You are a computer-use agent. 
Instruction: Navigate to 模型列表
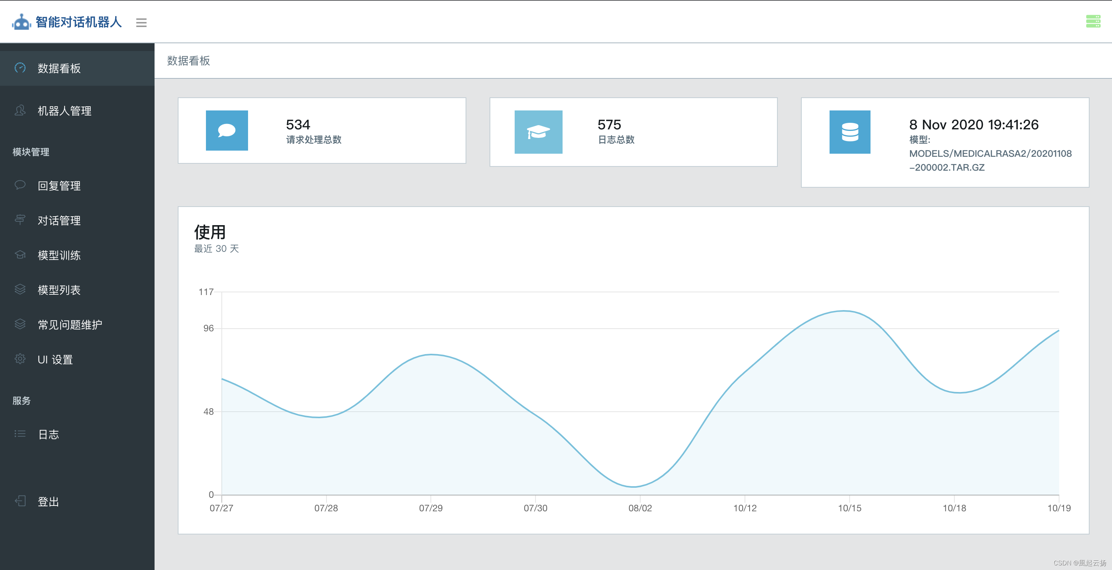click(x=59, y=290)
